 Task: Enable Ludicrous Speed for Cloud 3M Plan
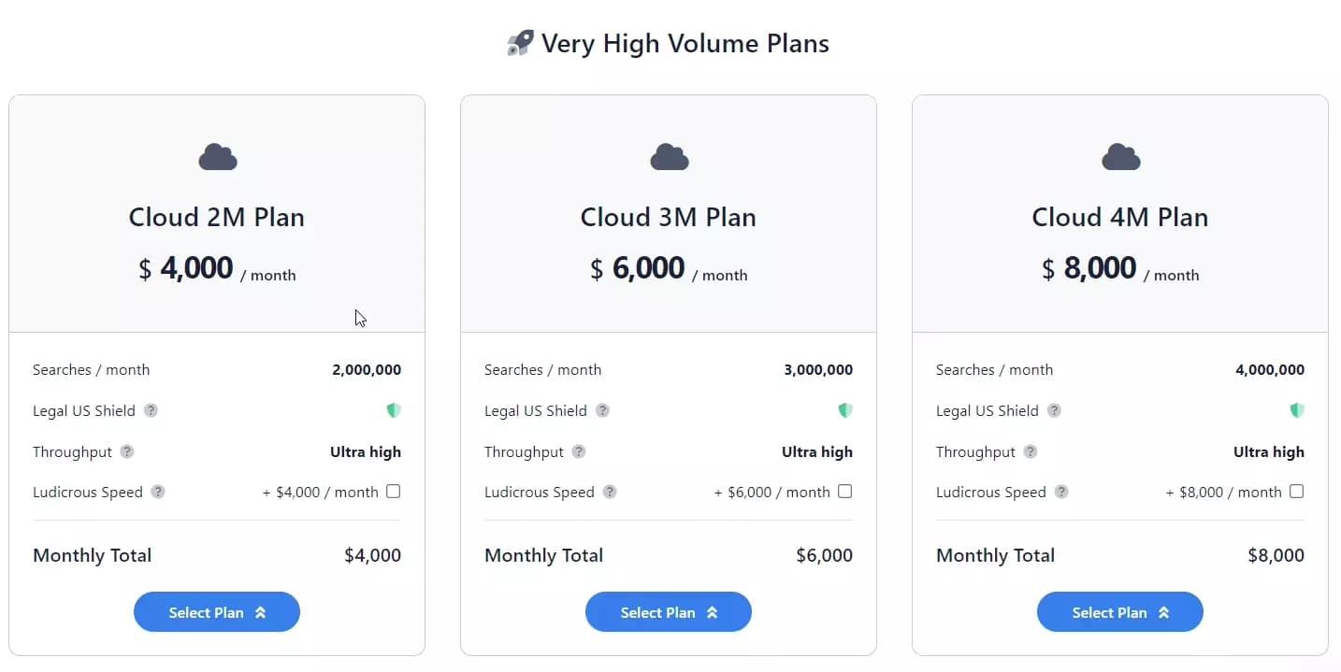click(845, 492)
